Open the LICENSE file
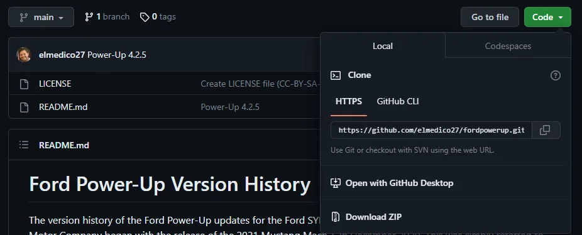Screen dimensions: 582x235 coord(55,84)
